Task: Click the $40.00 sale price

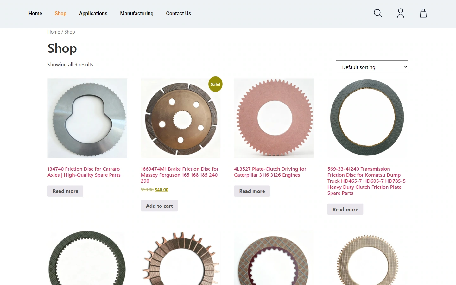Action: click(x=161, y=190)
